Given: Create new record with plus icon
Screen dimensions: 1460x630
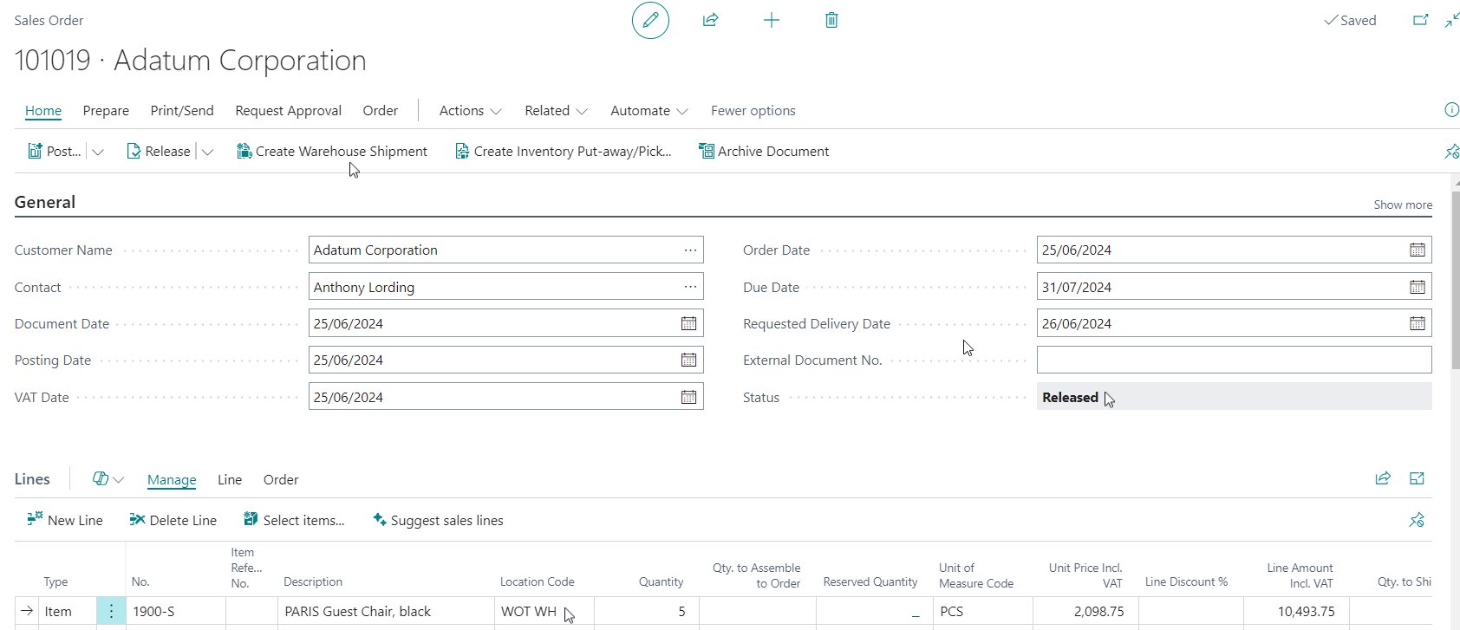Looking at the screenshot, I should click(x=771, y=20).
